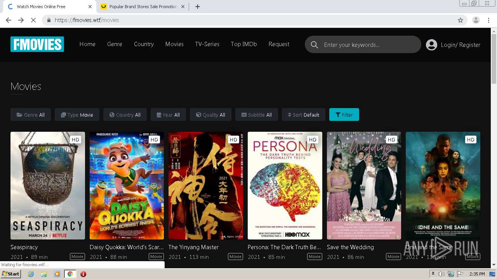497x279 pixels.
Task: Click the search magnifier icon
Action: [315, 45]
